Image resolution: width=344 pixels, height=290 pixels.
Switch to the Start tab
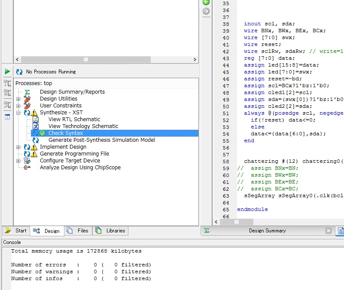15,231
